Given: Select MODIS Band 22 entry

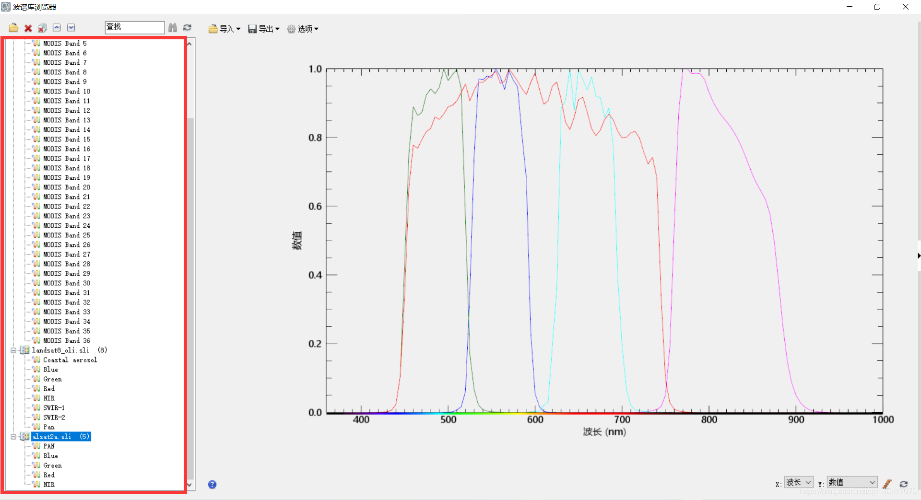Looking at the screenshot, I should tap(67, 206).
